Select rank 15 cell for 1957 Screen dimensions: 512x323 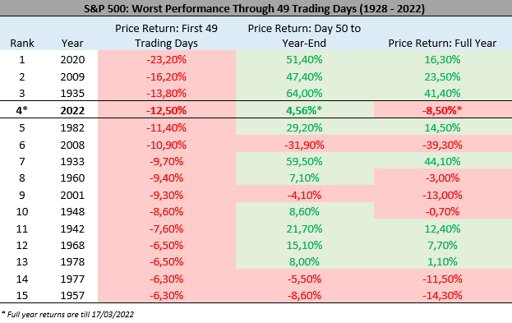(22, 296)
